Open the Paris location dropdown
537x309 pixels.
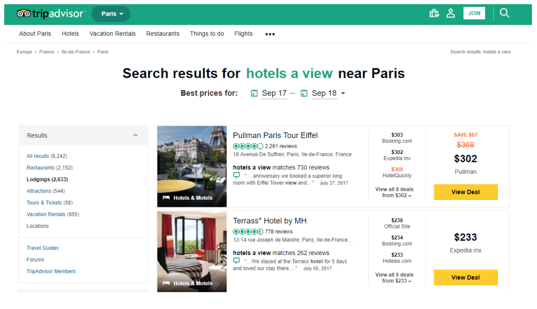pyautogui.click(x=111, y=14)
